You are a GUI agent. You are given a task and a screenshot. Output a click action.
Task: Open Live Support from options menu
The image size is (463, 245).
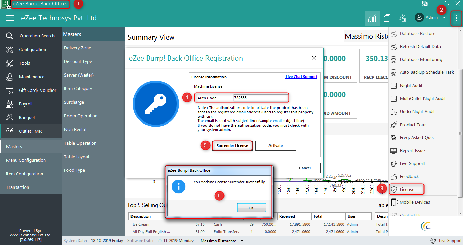click(422, 163)
